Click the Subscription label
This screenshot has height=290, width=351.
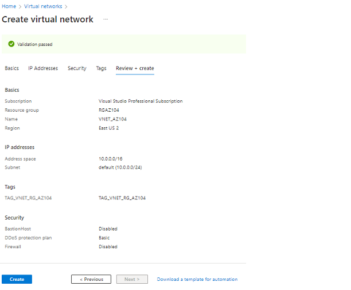tap(18, 101)
